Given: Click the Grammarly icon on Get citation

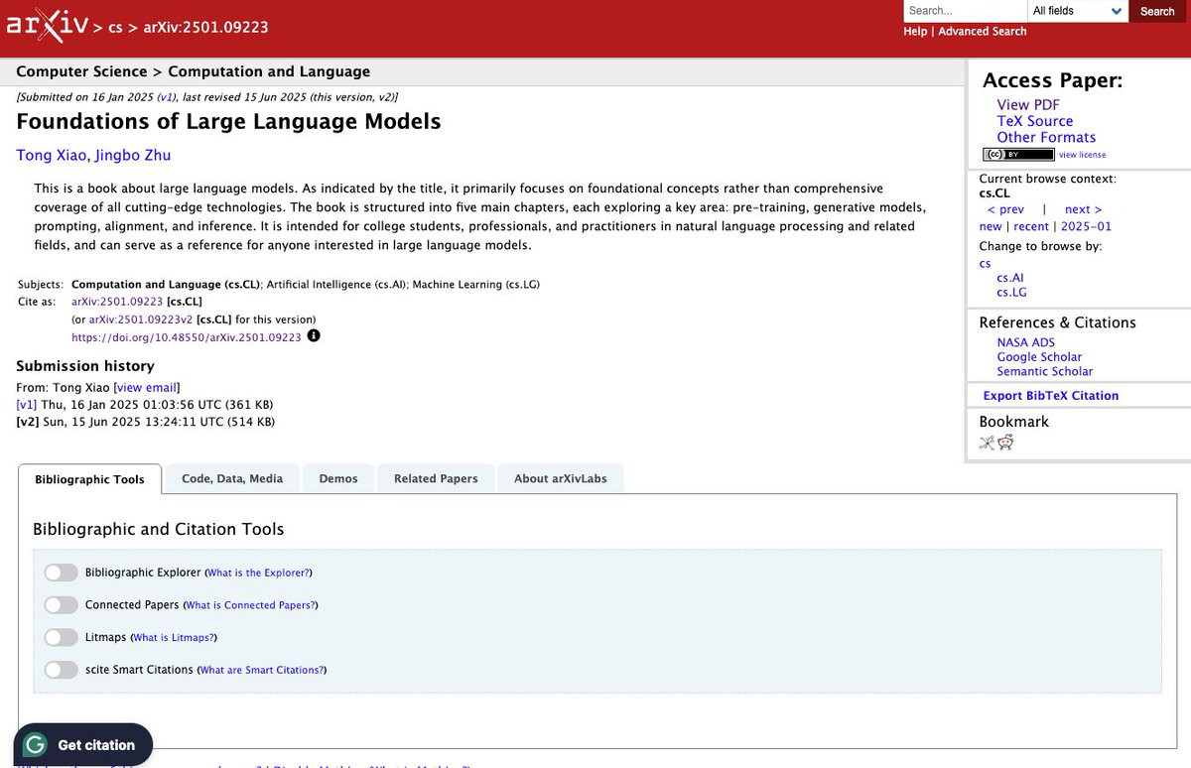Looking at the screenshot, I should [36, 745].
